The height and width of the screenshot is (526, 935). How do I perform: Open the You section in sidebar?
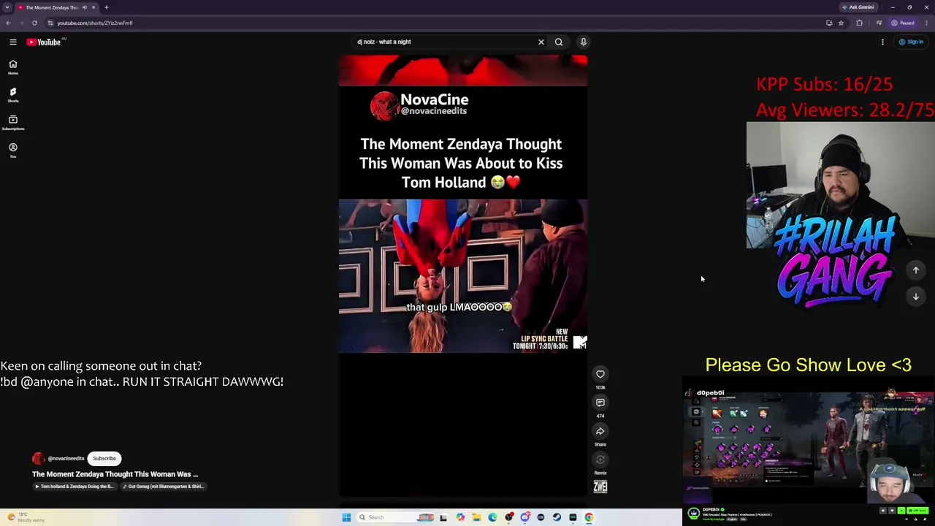[12, 150]
